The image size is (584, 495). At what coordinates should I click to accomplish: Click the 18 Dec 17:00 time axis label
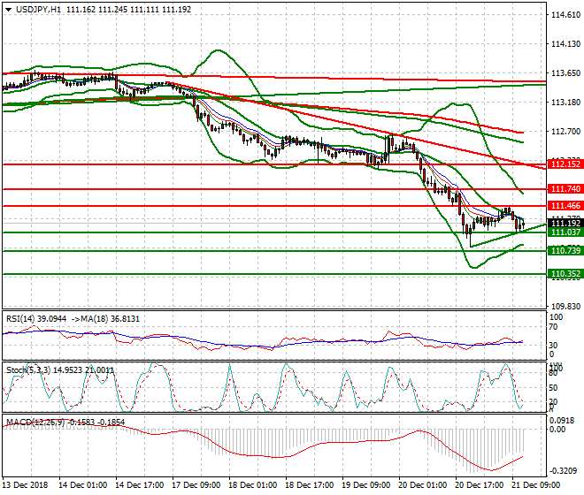point(309,485)
